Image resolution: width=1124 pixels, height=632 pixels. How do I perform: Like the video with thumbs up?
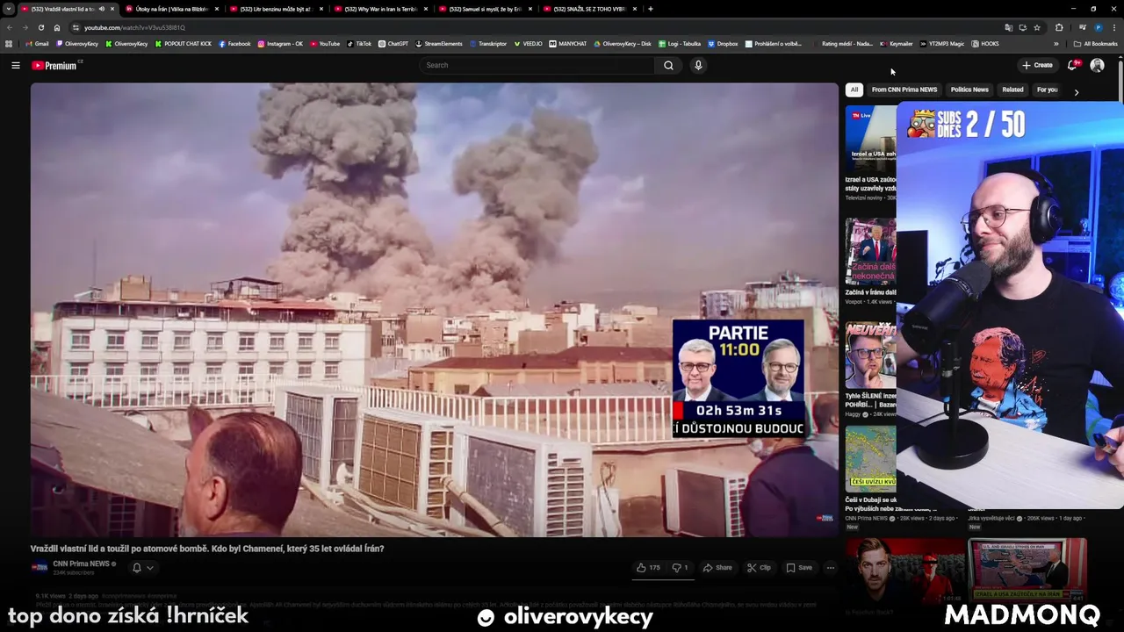[x=648, y=568]
